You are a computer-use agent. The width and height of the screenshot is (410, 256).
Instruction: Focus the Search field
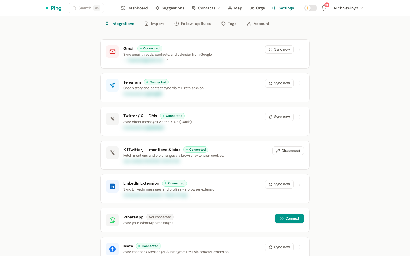click(x=86, y=8)
